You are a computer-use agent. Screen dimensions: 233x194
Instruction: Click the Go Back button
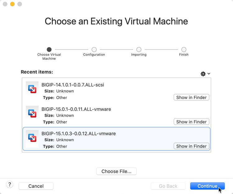tap(168, 186)
